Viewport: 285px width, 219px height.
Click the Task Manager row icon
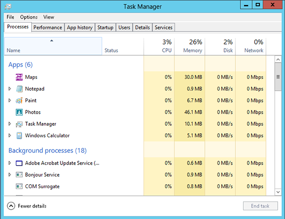(x=19, y=124)
